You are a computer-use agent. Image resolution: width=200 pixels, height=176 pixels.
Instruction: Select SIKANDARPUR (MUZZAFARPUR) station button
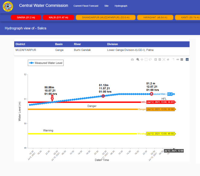105,17
